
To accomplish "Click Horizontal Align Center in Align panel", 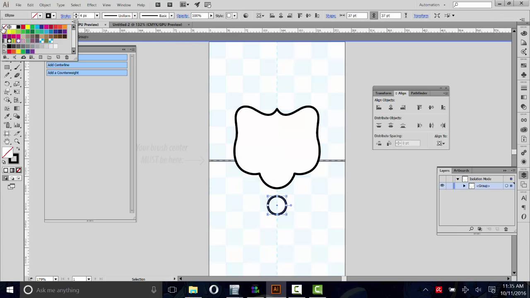I will [390, 108].
